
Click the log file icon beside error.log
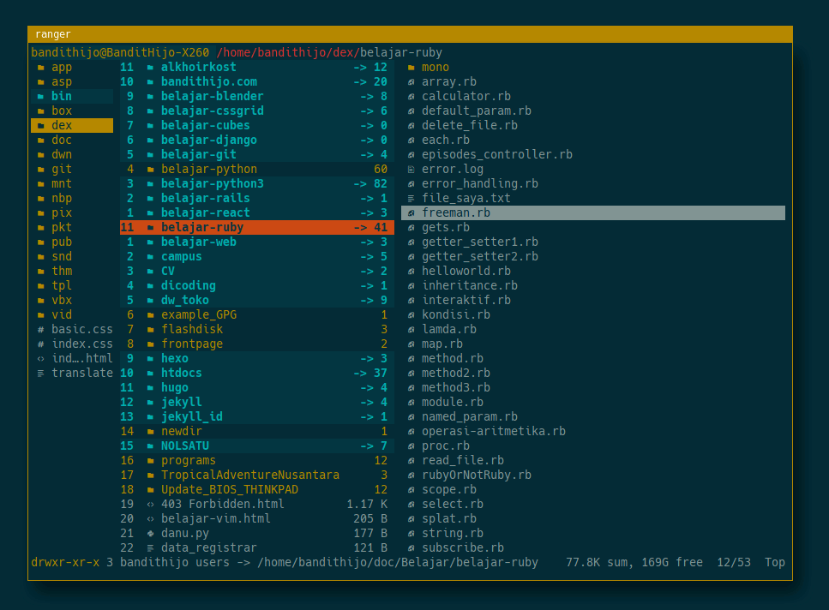pos(411,170)
